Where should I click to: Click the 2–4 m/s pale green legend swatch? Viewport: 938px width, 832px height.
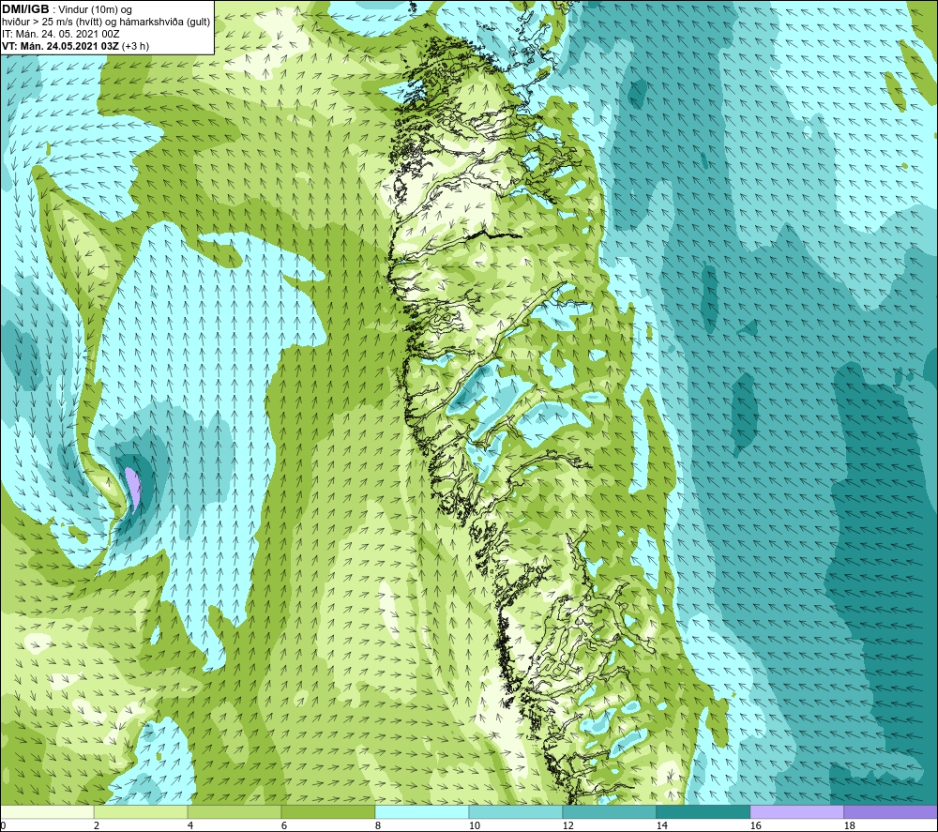pyautogui.click(x=141, y=812)
